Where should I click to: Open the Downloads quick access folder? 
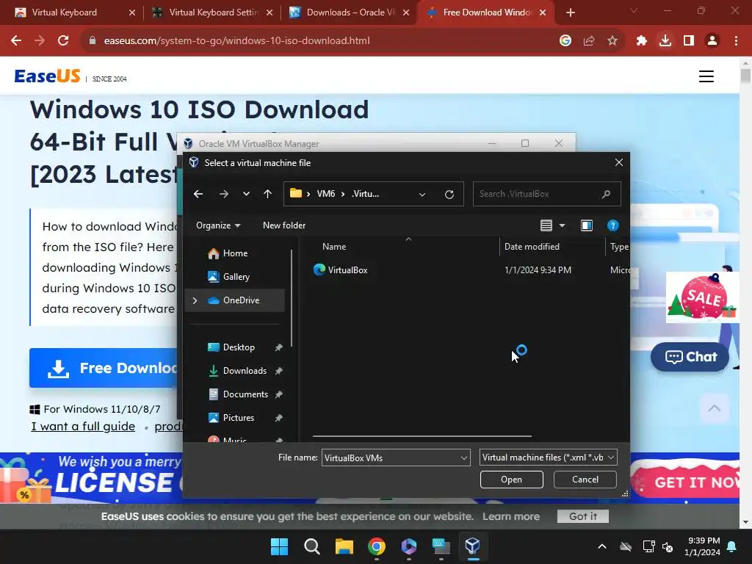(245, 371)
